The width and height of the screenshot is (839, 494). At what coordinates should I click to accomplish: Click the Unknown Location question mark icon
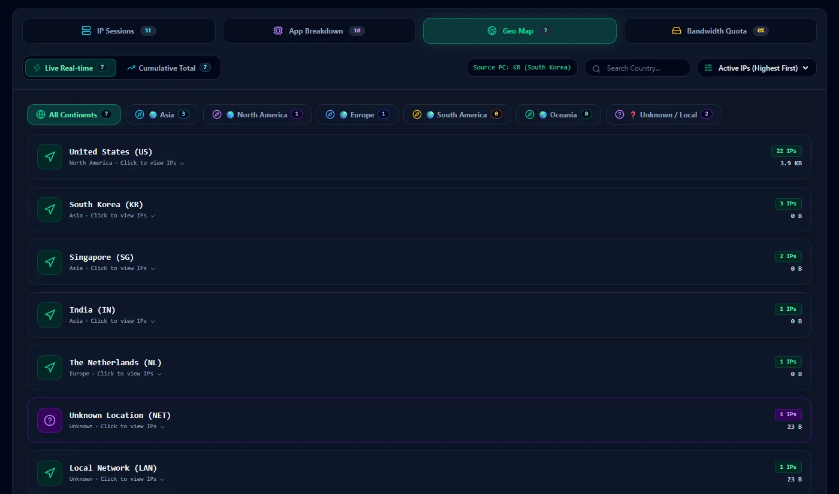(50, 420)
